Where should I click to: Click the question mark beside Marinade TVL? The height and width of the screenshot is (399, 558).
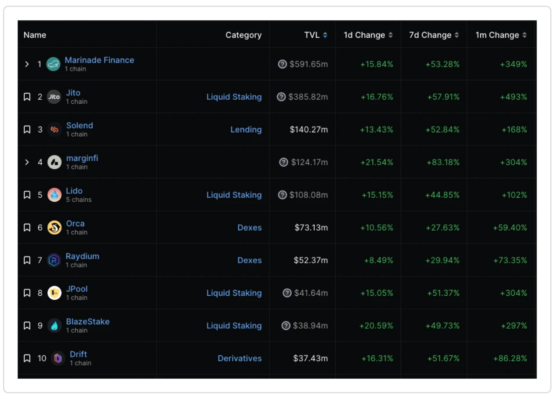tap(283, 64)
